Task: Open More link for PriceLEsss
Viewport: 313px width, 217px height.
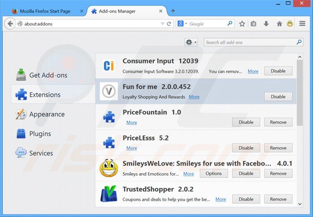Action: (131, 148)
